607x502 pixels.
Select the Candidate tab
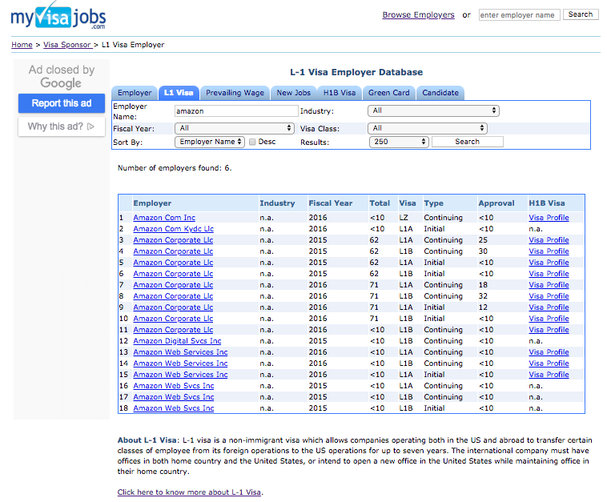[x=440, y=93]
